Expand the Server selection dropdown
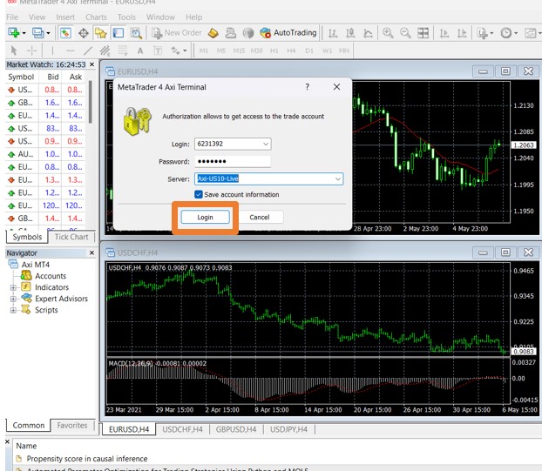The image size is (542, 471). 338,178
